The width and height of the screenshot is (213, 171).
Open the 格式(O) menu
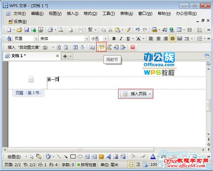pyautogui.click(x=90, y=13)
